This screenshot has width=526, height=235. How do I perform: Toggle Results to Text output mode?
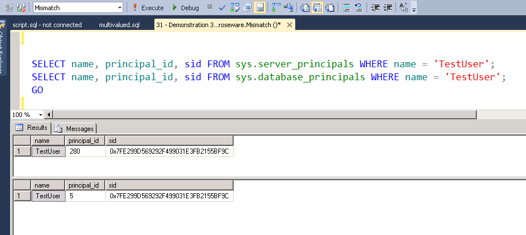point(305,8)
